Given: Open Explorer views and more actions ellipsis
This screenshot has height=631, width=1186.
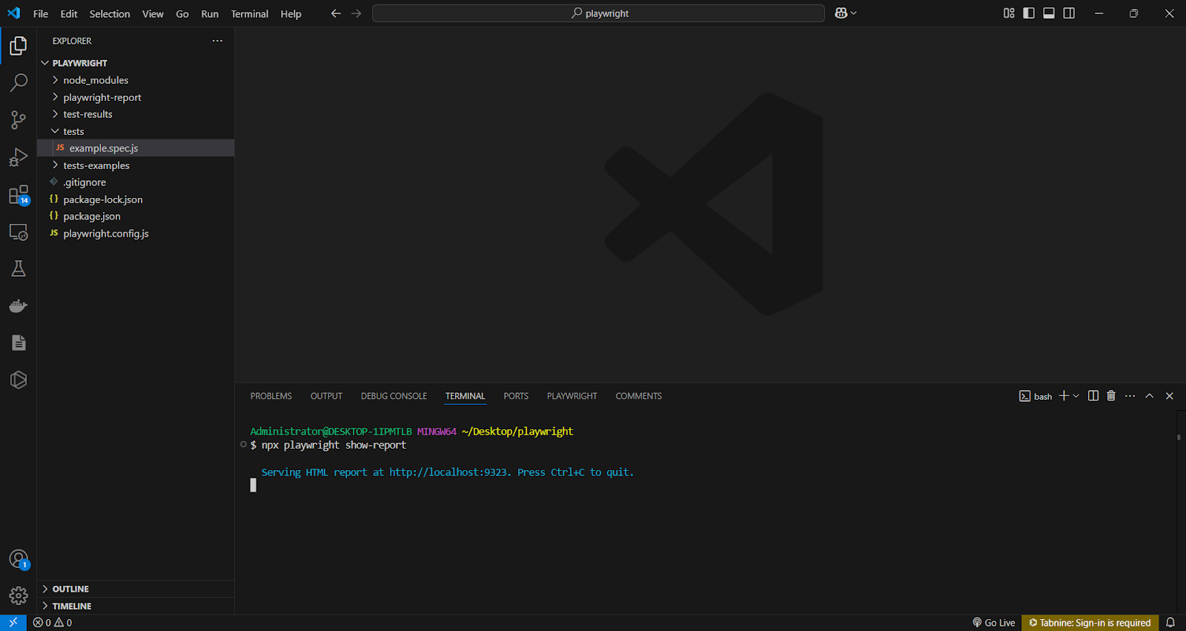Looking at the screenshot, I should [217, 41].
